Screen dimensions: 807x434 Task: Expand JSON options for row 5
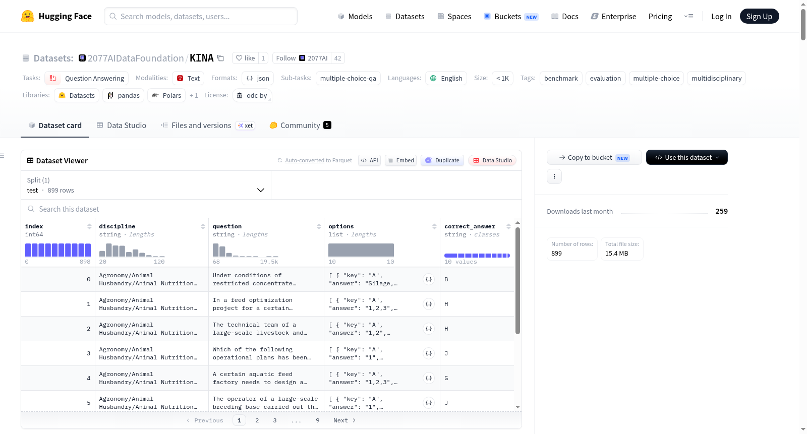coord(429,403)
